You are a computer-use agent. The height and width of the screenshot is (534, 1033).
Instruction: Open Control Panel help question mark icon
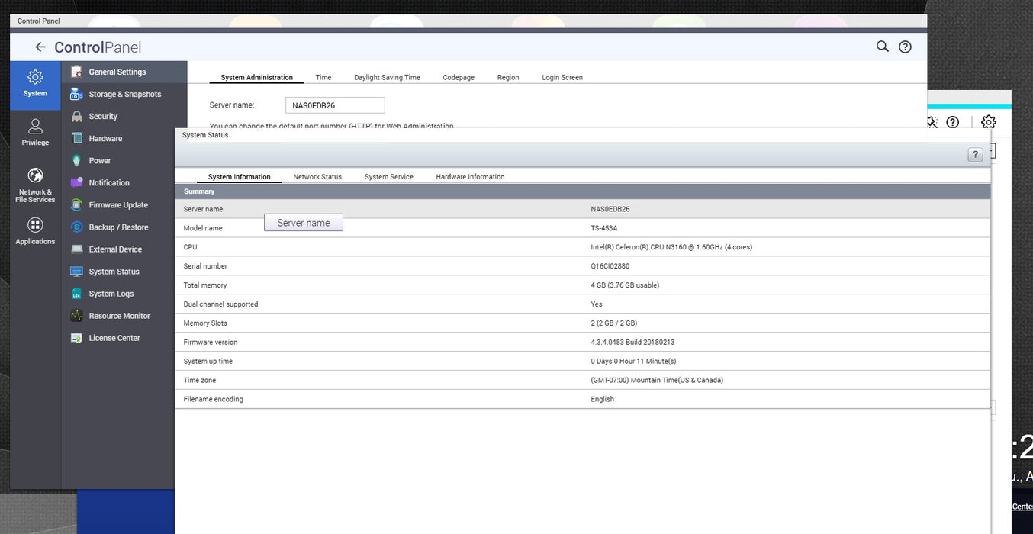tap(905, 47)
